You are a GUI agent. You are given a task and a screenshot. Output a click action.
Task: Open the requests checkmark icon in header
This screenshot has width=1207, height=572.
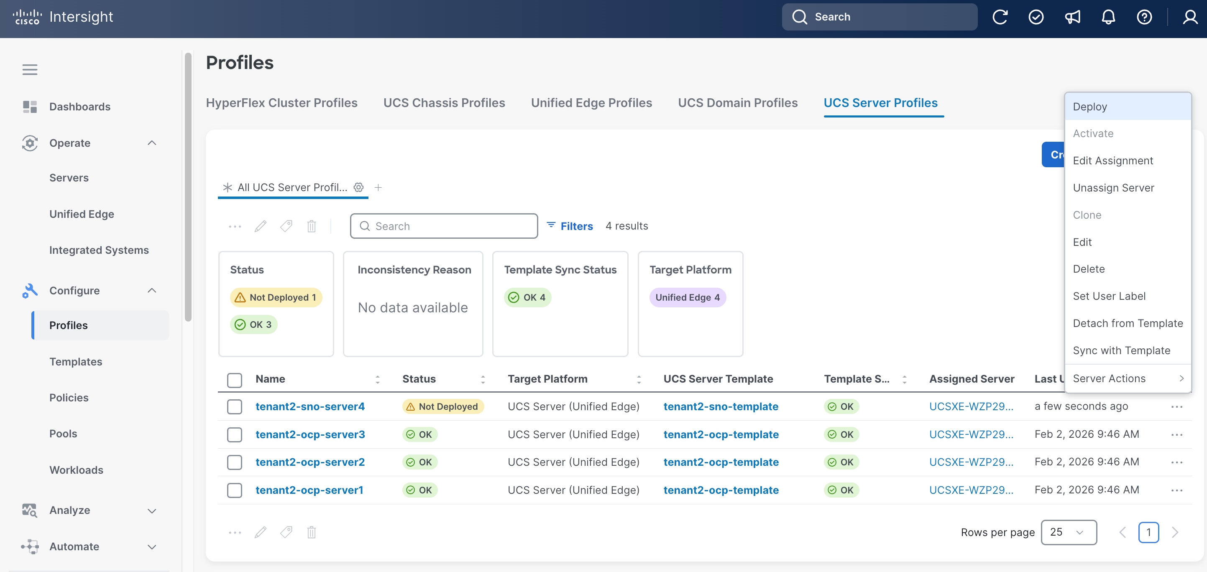click(x=1036, y=17)
